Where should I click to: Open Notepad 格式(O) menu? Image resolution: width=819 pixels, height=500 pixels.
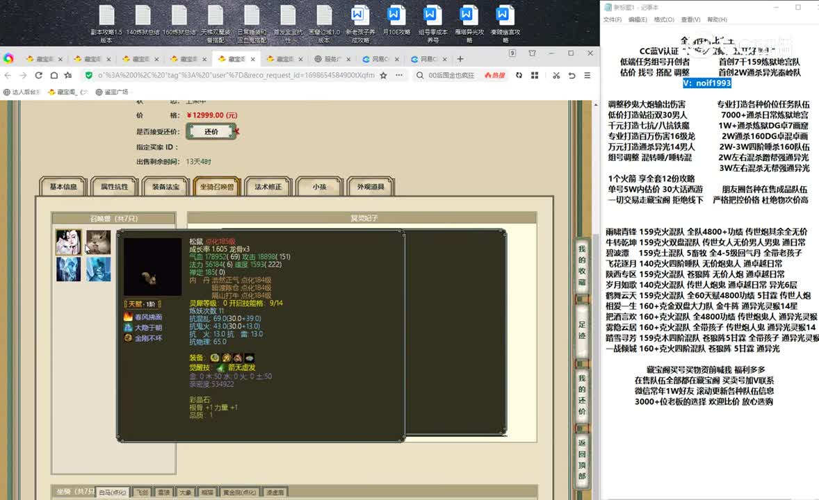pos(664,19)
